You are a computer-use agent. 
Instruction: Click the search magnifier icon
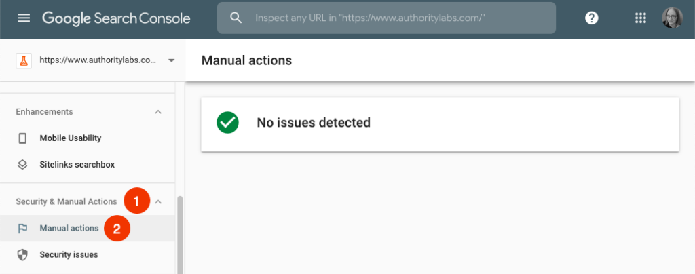(x=236, y=18)
